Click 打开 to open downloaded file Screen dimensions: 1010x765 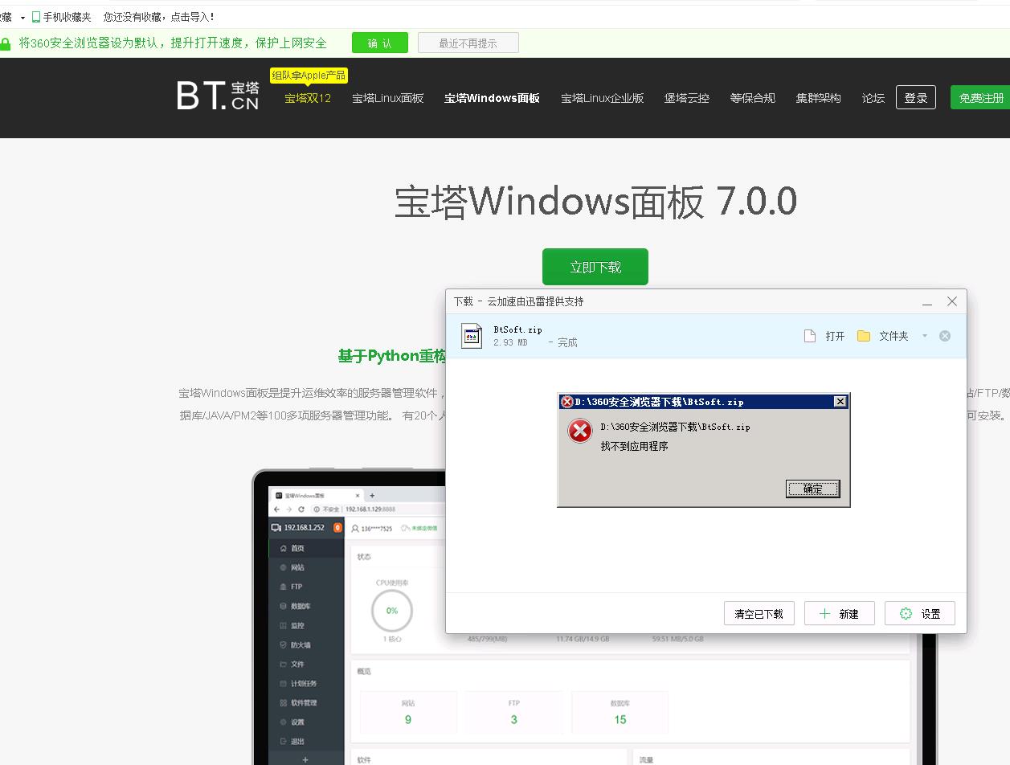coord(824,336)
